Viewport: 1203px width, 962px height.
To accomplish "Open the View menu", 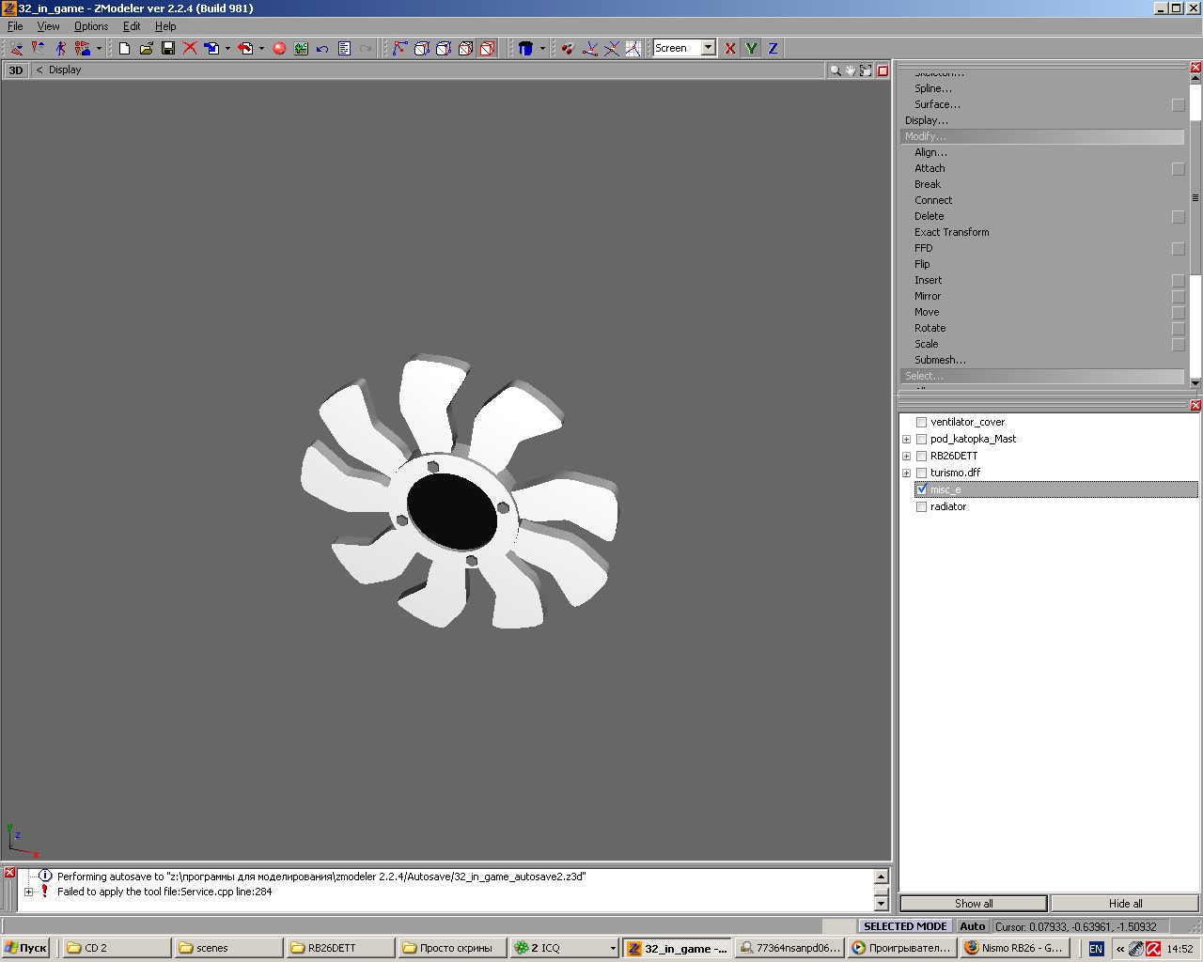I will tap(48, 26).
